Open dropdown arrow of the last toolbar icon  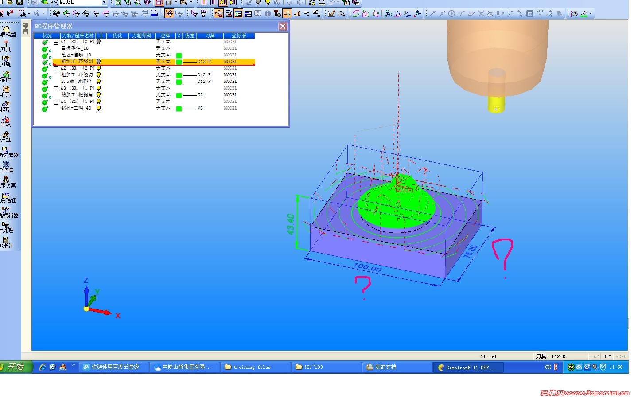[591, 14]
